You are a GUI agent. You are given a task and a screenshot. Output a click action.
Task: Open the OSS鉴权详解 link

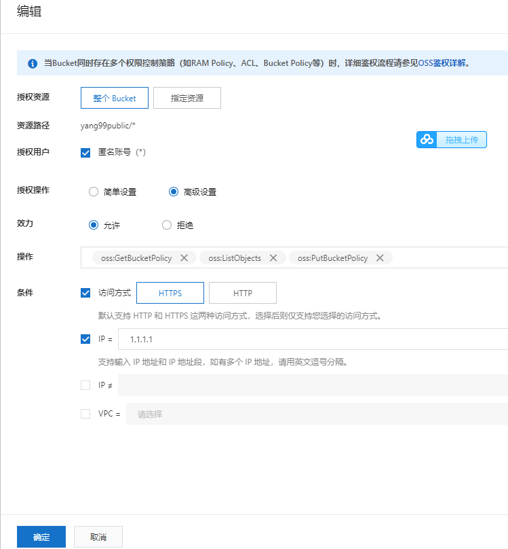point(442,63)
